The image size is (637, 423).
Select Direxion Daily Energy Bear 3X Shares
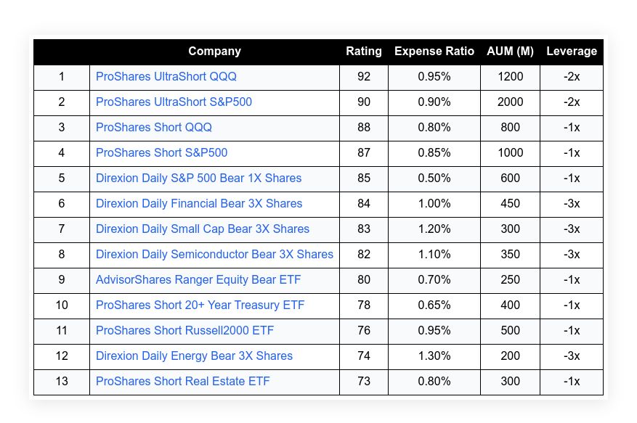pos(194,356)
